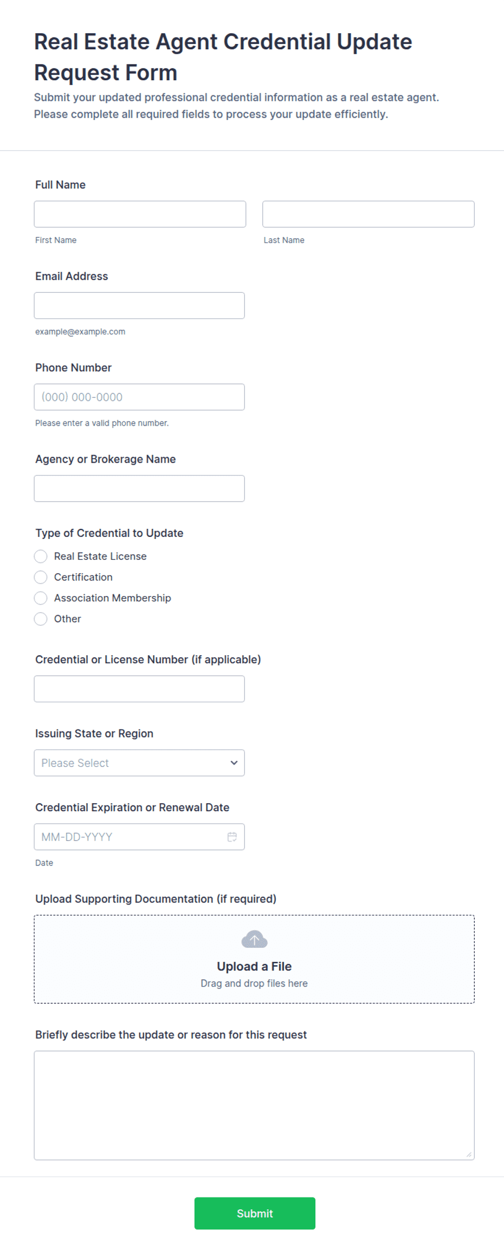Click the dropdown chevron arrow

point(234,763)
